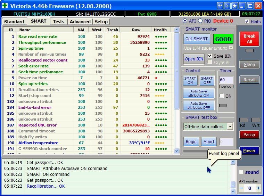Toggle the Hints checkbox
The height and width of the screenshot is (196, 264).
pos(247,22)
